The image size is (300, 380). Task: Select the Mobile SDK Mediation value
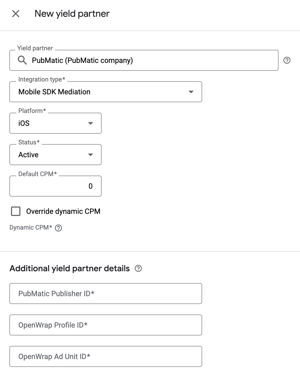click(x=54, y=92)
